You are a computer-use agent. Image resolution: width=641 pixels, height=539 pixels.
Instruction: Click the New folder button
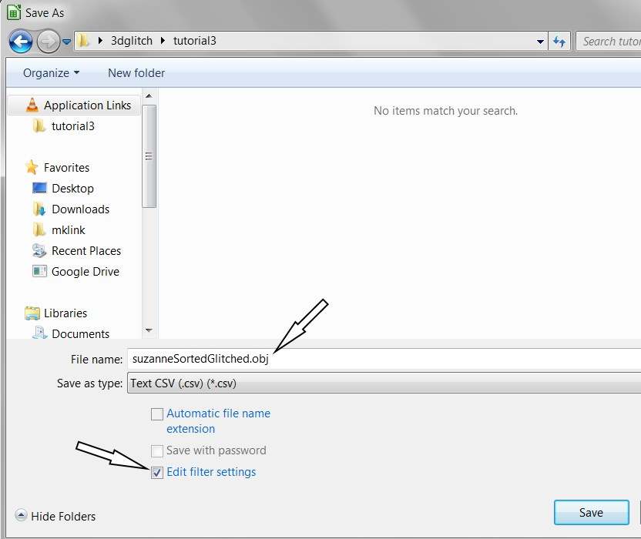pos(136,73)
